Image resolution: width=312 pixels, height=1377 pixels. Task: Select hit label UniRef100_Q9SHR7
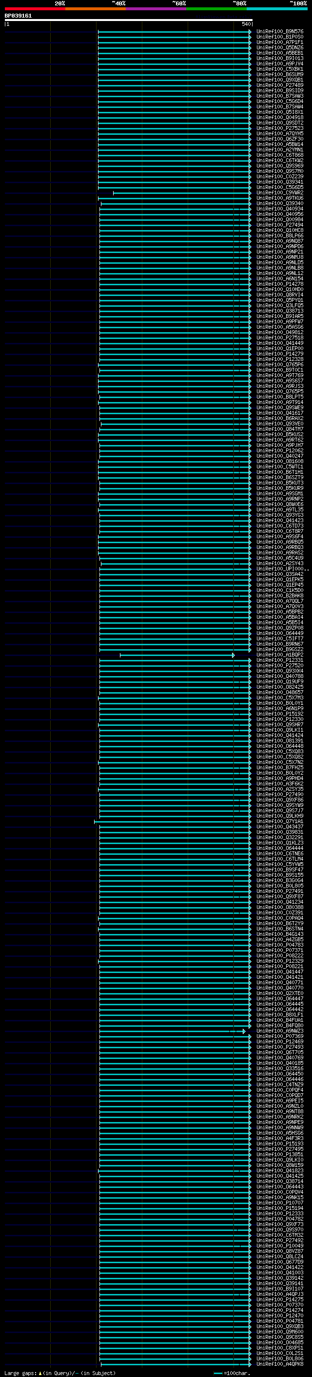[280, 725]
